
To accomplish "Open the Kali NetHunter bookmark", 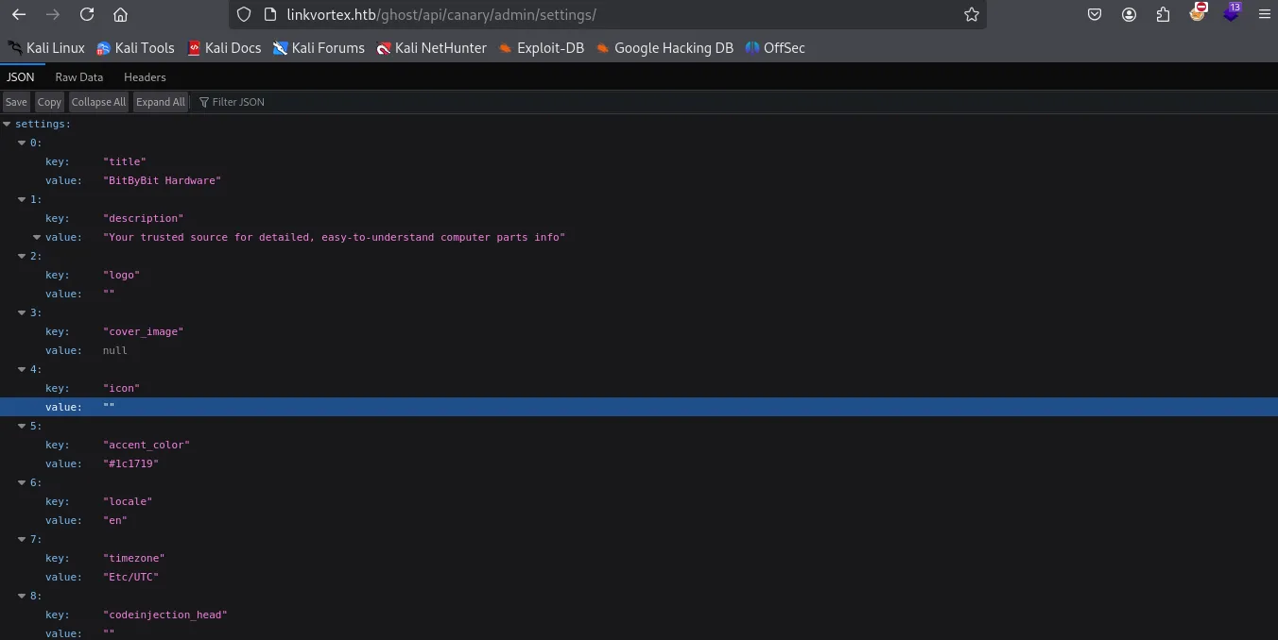I will click(431, 47).
